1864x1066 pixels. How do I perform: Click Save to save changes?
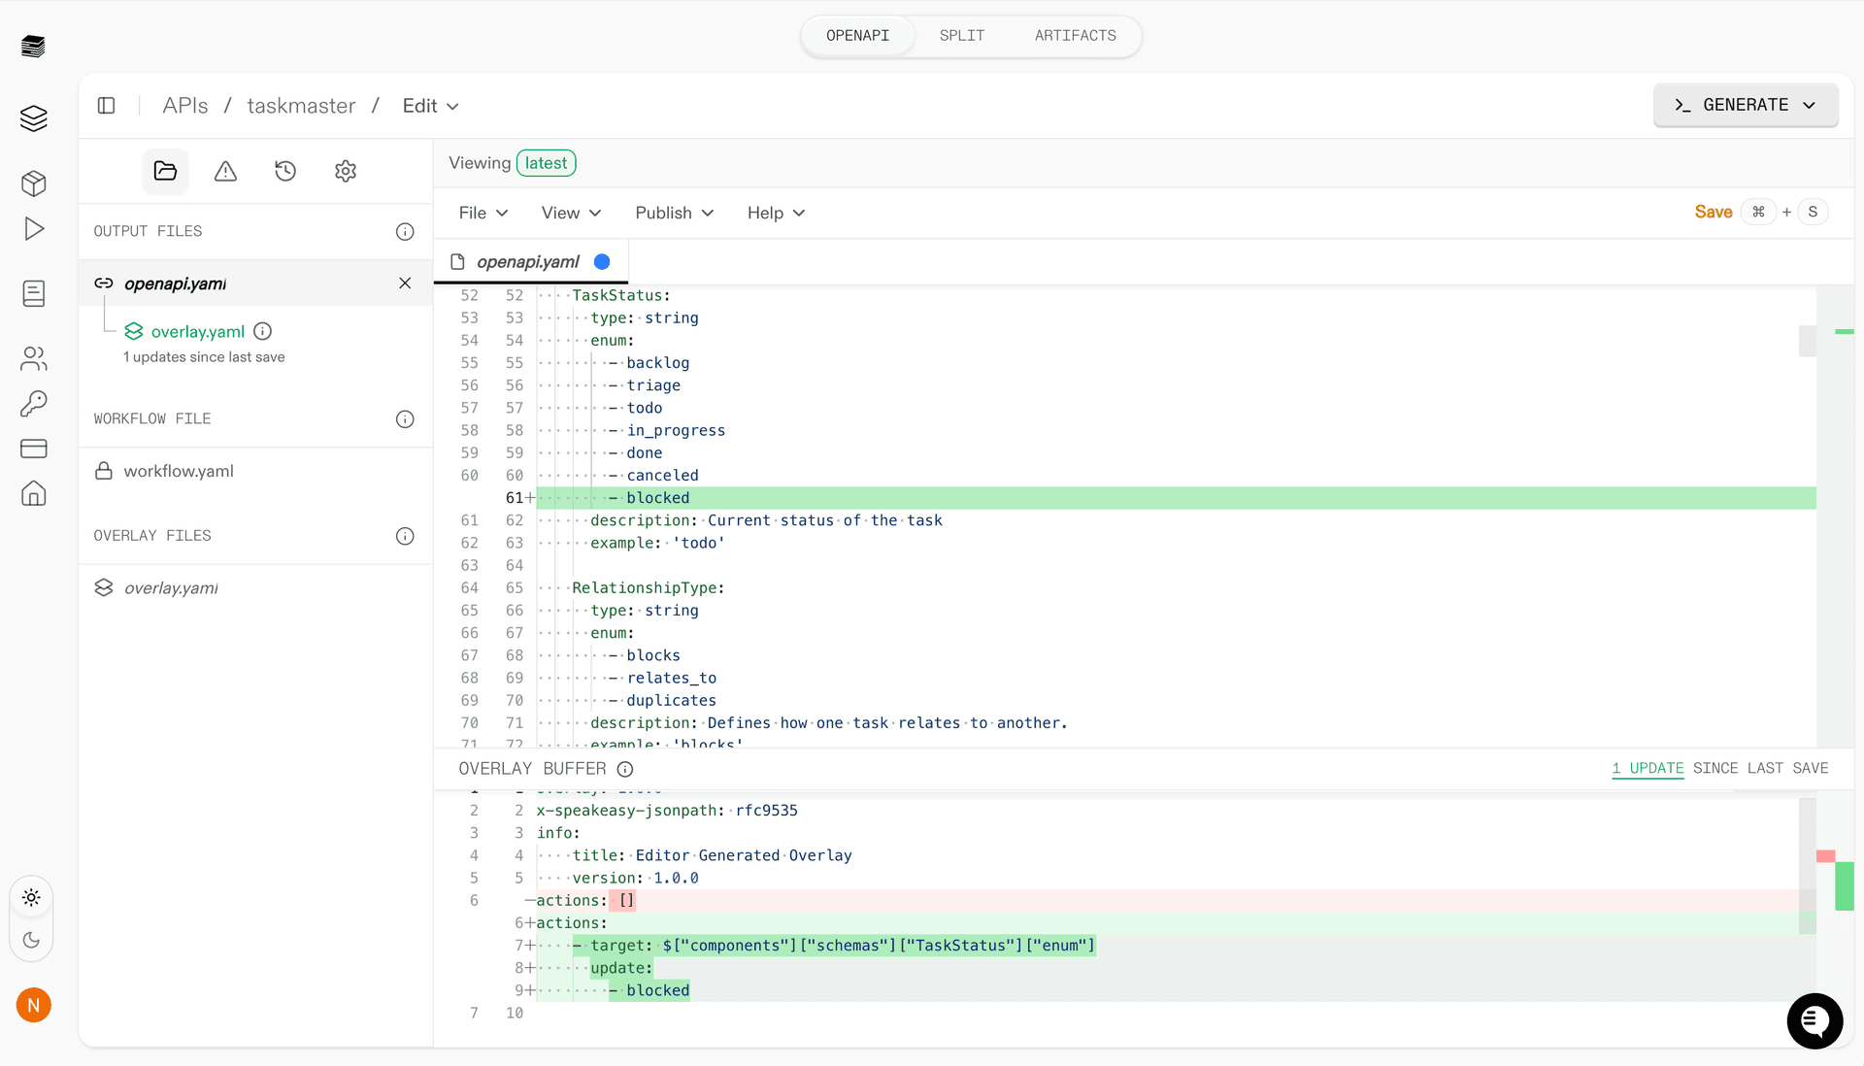1714,212
